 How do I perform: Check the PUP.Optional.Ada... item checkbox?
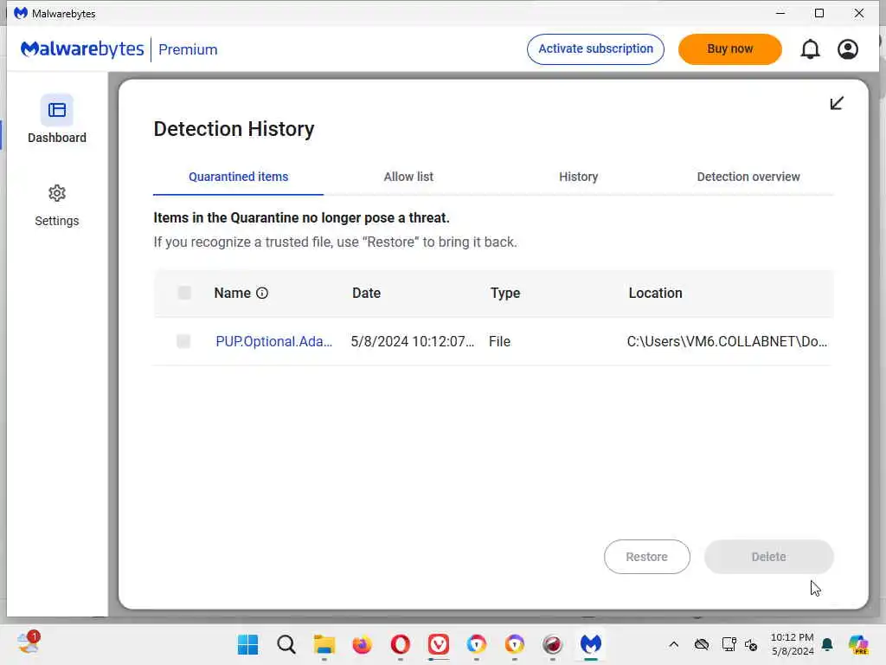point(183,341)
